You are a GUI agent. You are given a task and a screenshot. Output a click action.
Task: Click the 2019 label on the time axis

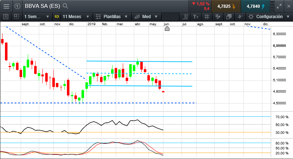coord(91,24)
